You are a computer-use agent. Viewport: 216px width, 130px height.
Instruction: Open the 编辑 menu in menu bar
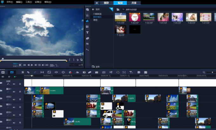click(x=19, y=2)
